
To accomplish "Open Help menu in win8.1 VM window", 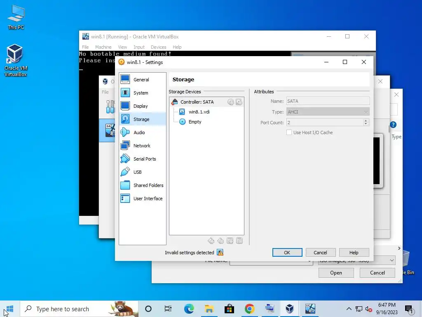I will point(177,47).
